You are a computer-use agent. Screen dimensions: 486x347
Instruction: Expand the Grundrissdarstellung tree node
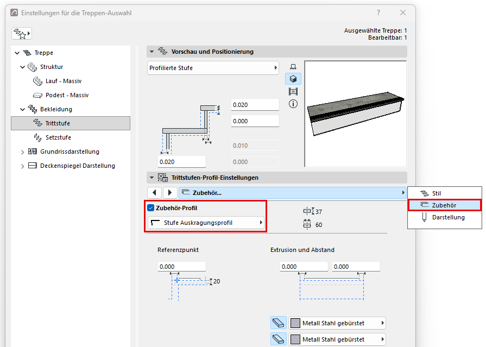click(x=22, y=152)
